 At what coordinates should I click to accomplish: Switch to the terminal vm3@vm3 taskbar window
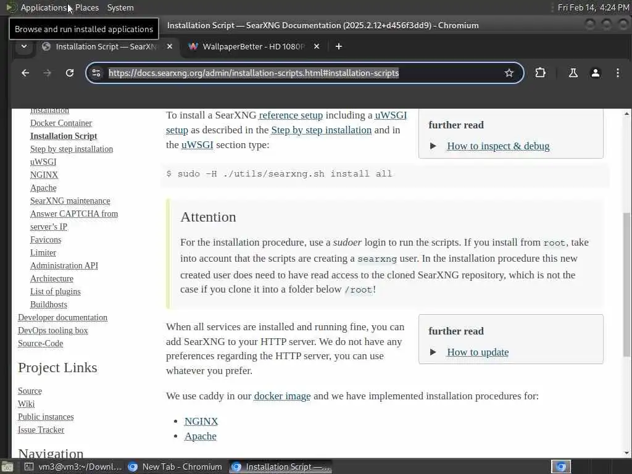[x=73, y=467]
